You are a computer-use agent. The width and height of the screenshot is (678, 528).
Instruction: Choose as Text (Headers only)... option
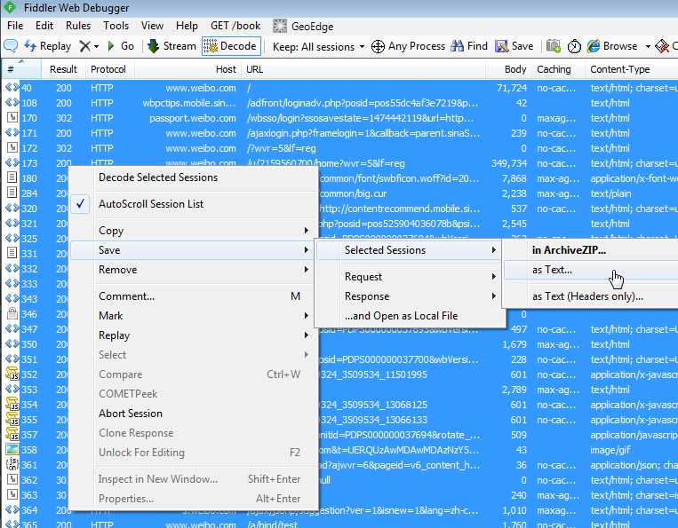tap(591, 296)
